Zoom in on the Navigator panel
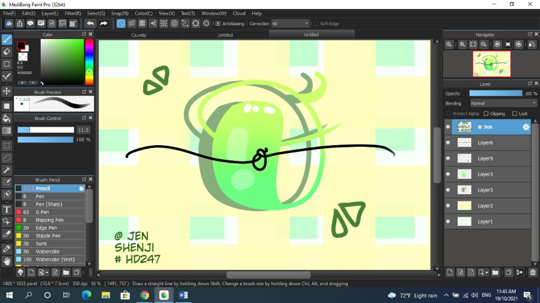The width and height of the screenshot is (540, 303). pyautogui.click(x=462, y=44)
